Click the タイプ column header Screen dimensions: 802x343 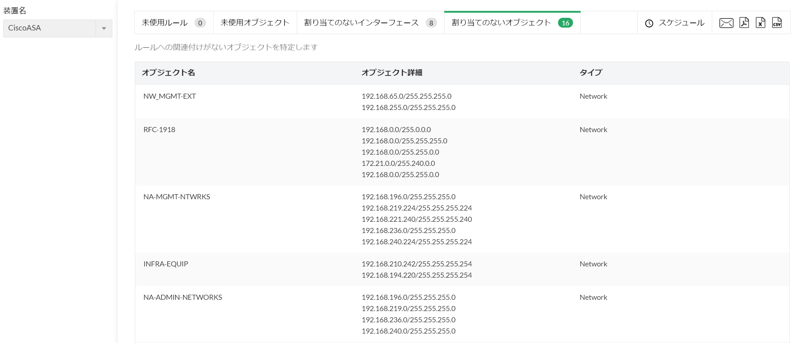point(590,73)
